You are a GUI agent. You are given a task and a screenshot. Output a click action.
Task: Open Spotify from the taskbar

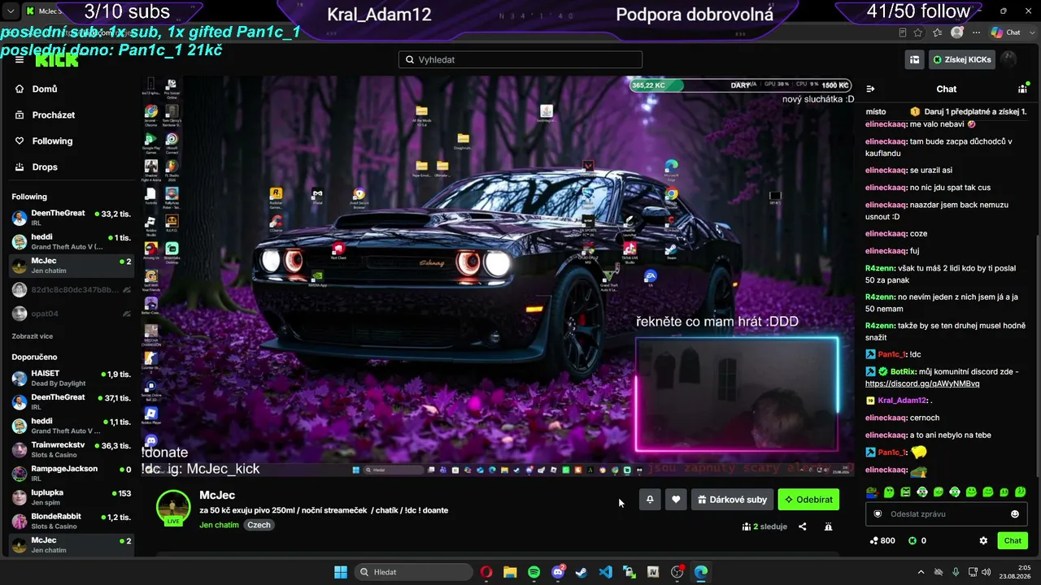(x=534, y=572)
